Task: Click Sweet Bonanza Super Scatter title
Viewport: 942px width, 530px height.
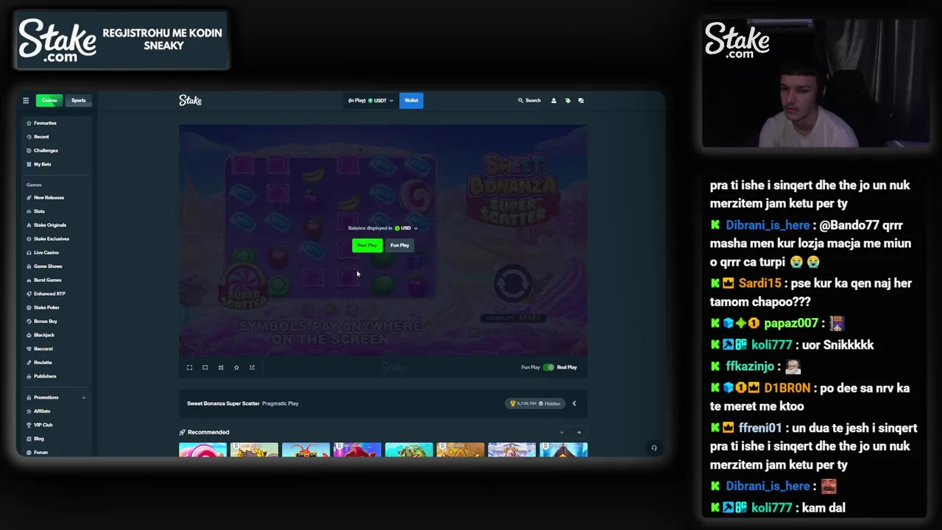Action: [x=223, y=403]
